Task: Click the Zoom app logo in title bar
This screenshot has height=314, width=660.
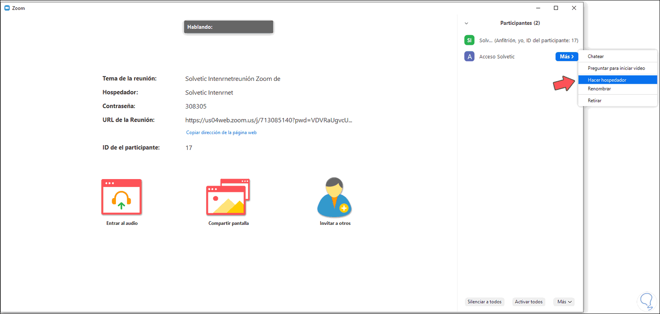Action: 7,8
